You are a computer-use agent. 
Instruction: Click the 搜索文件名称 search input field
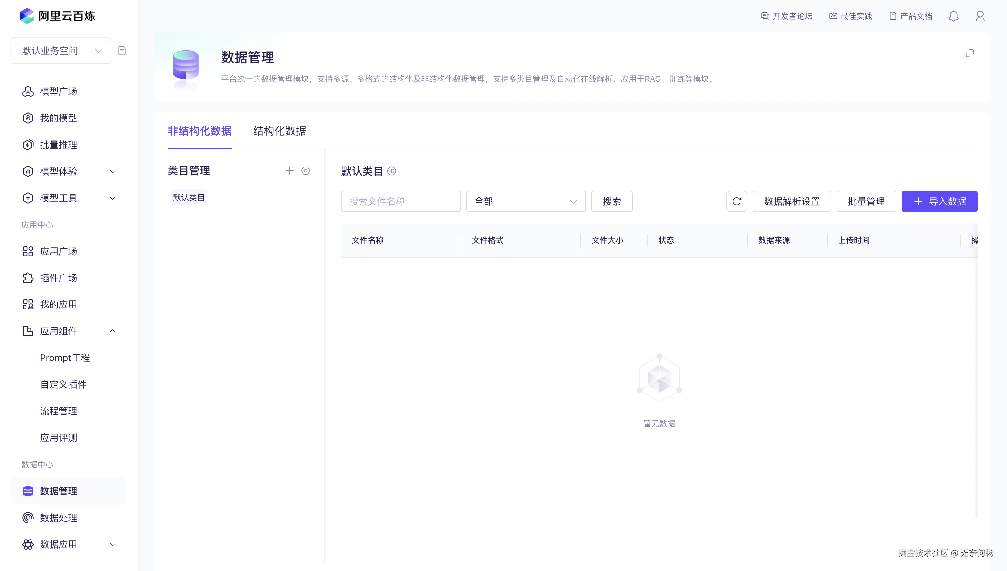point(400,201)
